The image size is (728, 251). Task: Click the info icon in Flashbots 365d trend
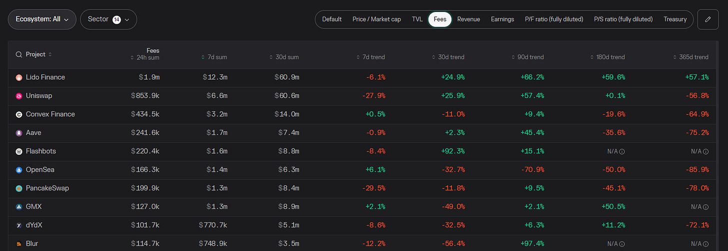[706, 151]
